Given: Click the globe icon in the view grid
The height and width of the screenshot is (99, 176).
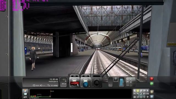Looking at the screenshot, I should [141, 97].
